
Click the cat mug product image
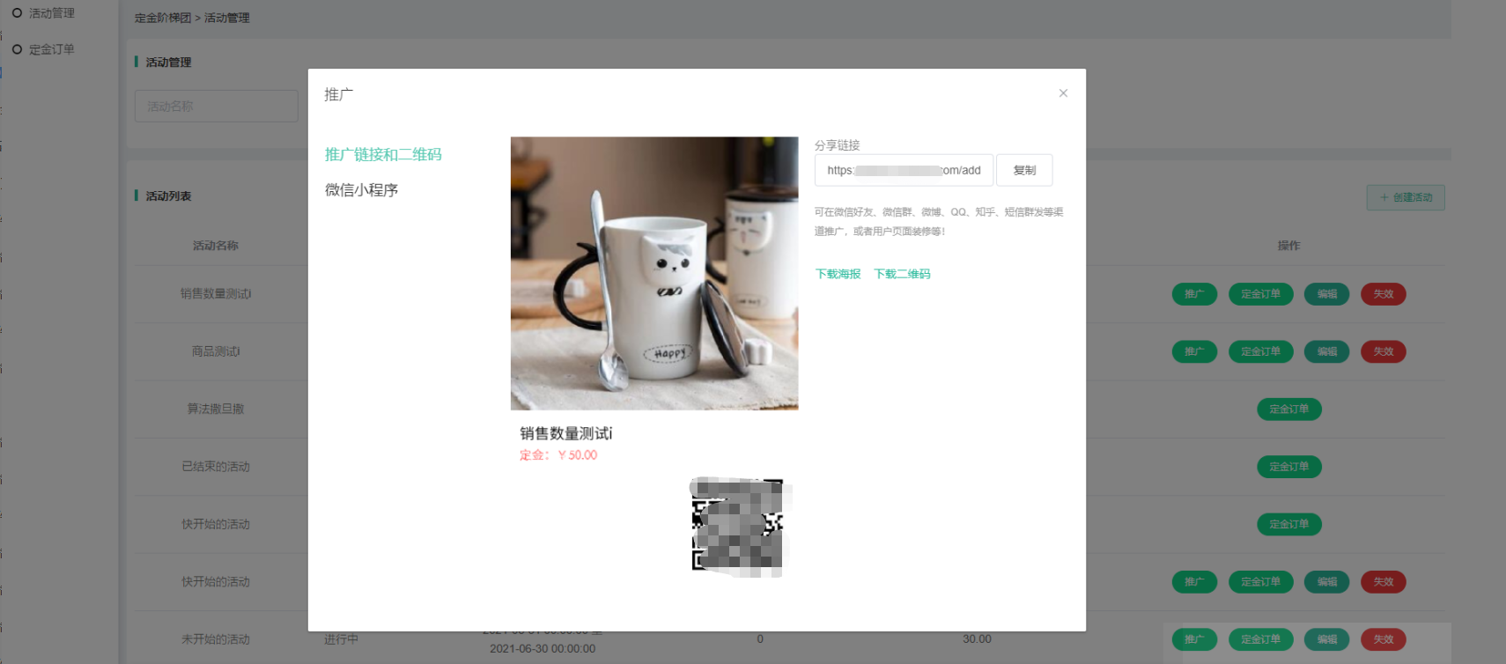654,273
